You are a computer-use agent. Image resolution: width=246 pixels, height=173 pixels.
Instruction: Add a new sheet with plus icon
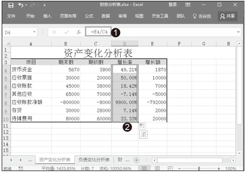(x=136, y=160)
